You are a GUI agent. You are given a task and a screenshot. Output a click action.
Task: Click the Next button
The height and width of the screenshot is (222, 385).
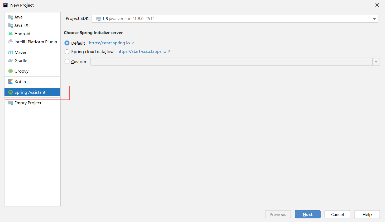point(307,214)
